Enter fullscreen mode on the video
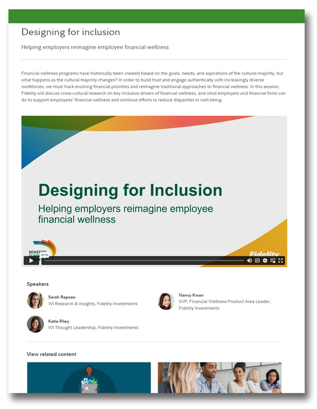Viewport: 317px width, 409px height. tap(281, 260)
